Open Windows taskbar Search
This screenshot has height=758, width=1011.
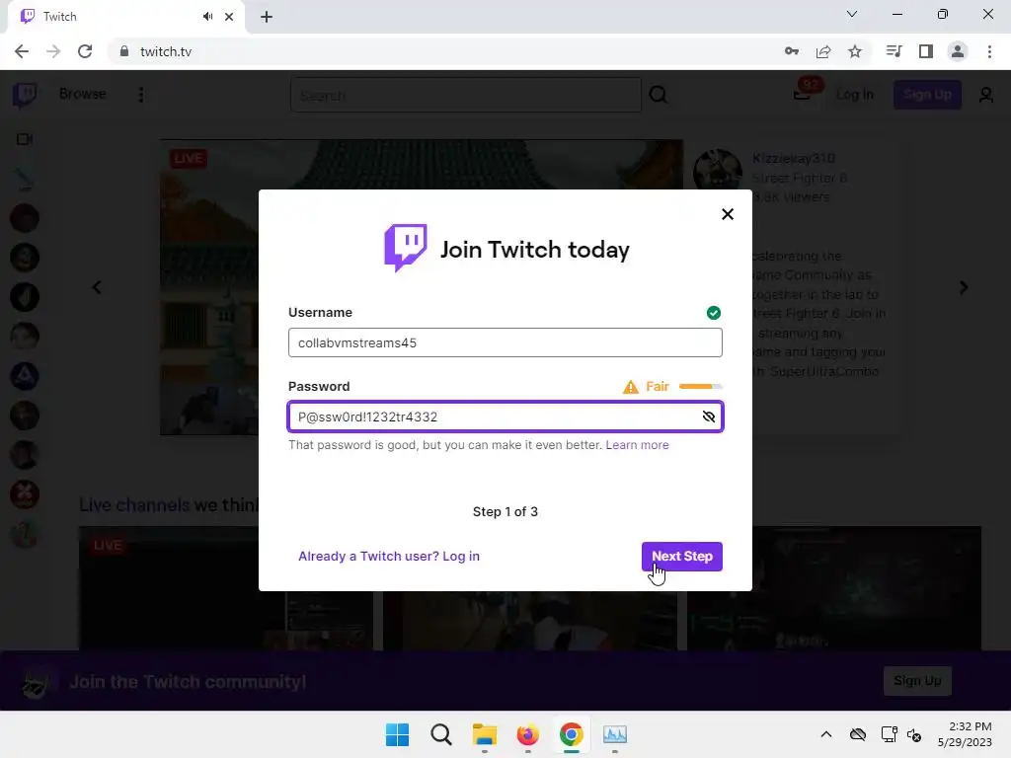[441, 734]
